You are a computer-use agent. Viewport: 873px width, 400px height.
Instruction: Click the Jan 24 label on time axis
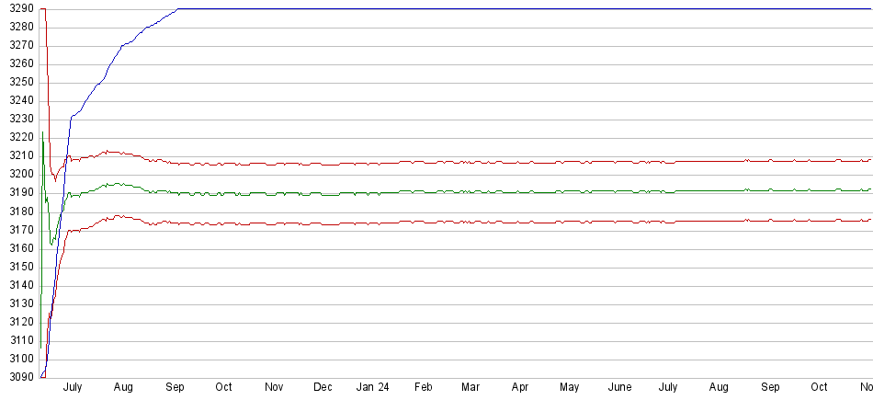tap(372, 388)
